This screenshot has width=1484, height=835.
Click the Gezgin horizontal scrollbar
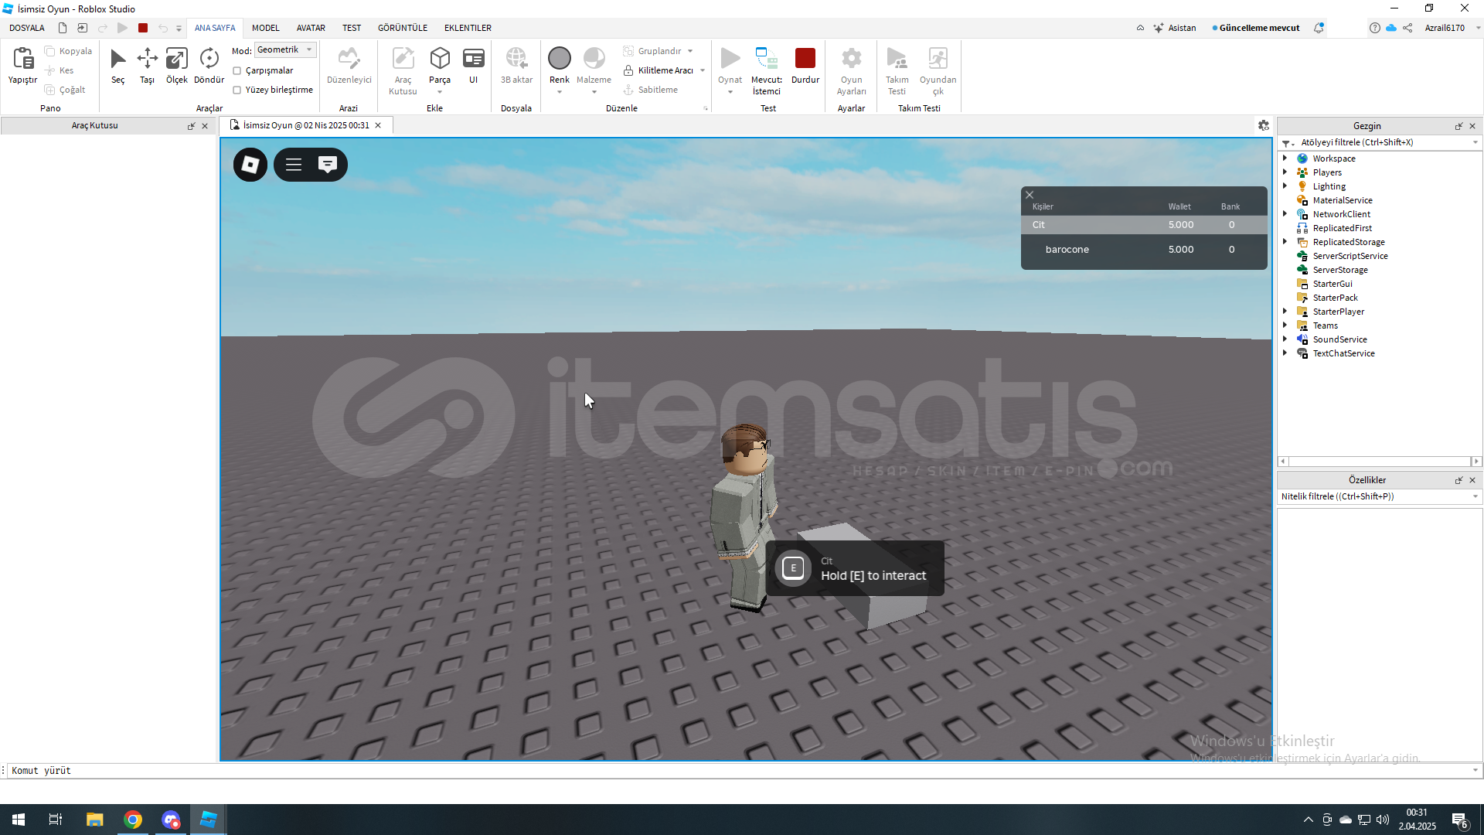1379,462
